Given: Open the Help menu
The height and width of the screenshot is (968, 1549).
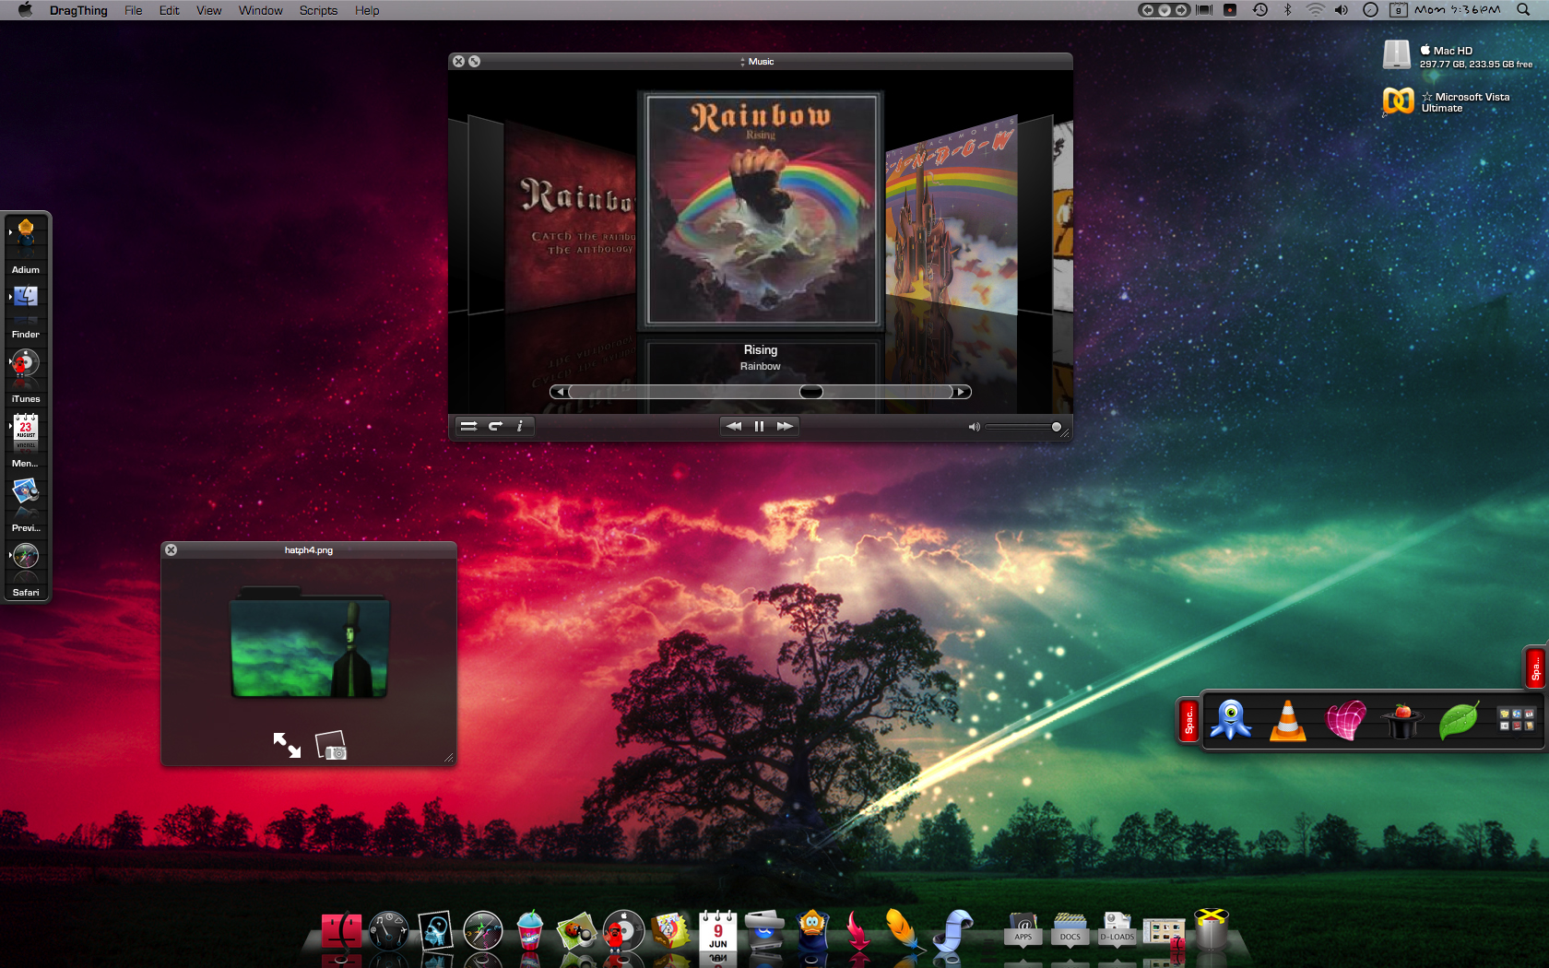Looking at the screenshot, I should (x=367, y=10).
